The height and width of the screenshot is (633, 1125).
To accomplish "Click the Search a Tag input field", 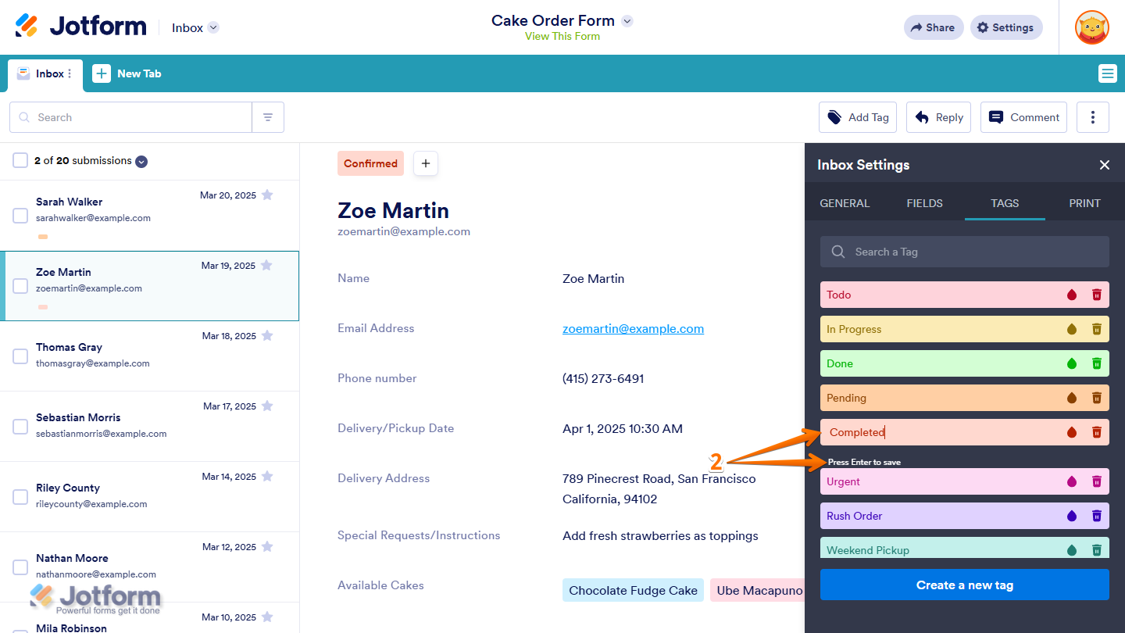I will click(x=964, y=251).
